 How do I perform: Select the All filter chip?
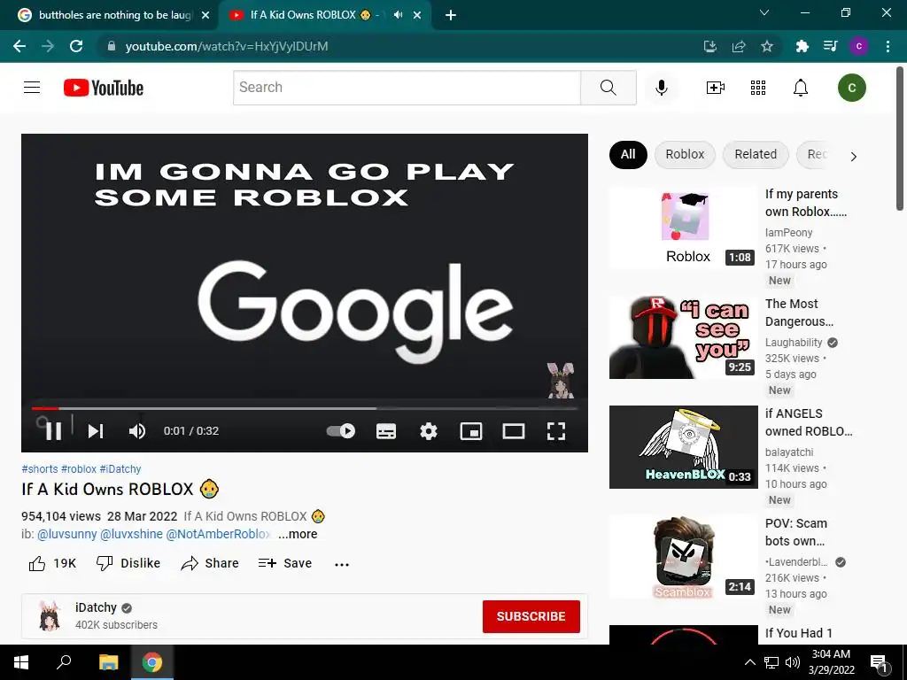pos(628,154)
